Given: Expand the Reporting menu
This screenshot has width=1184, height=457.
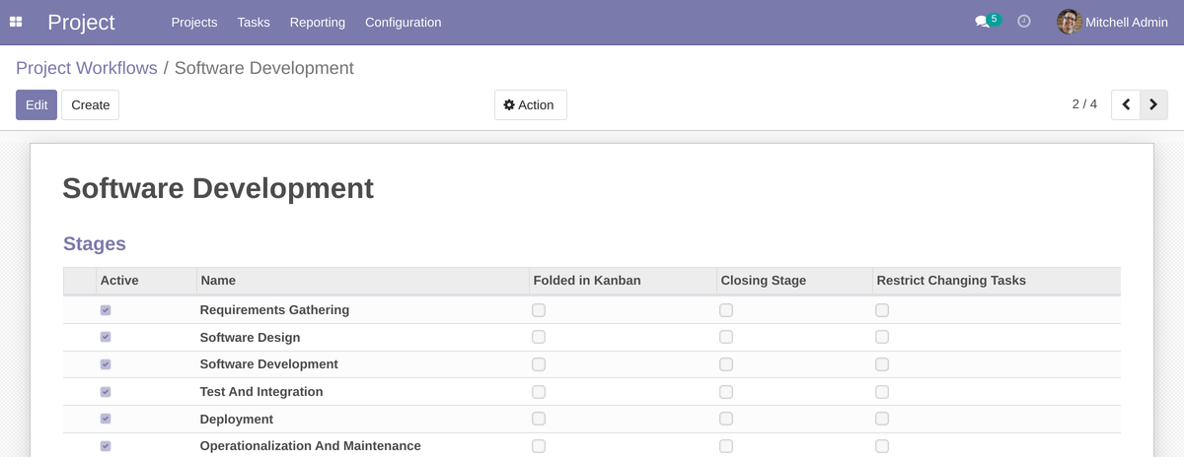Looking at the screenshot, I should pos(317,23).
